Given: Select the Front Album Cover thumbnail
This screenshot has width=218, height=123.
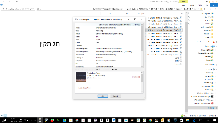Looking at the screenshot, I should point(81,77).
